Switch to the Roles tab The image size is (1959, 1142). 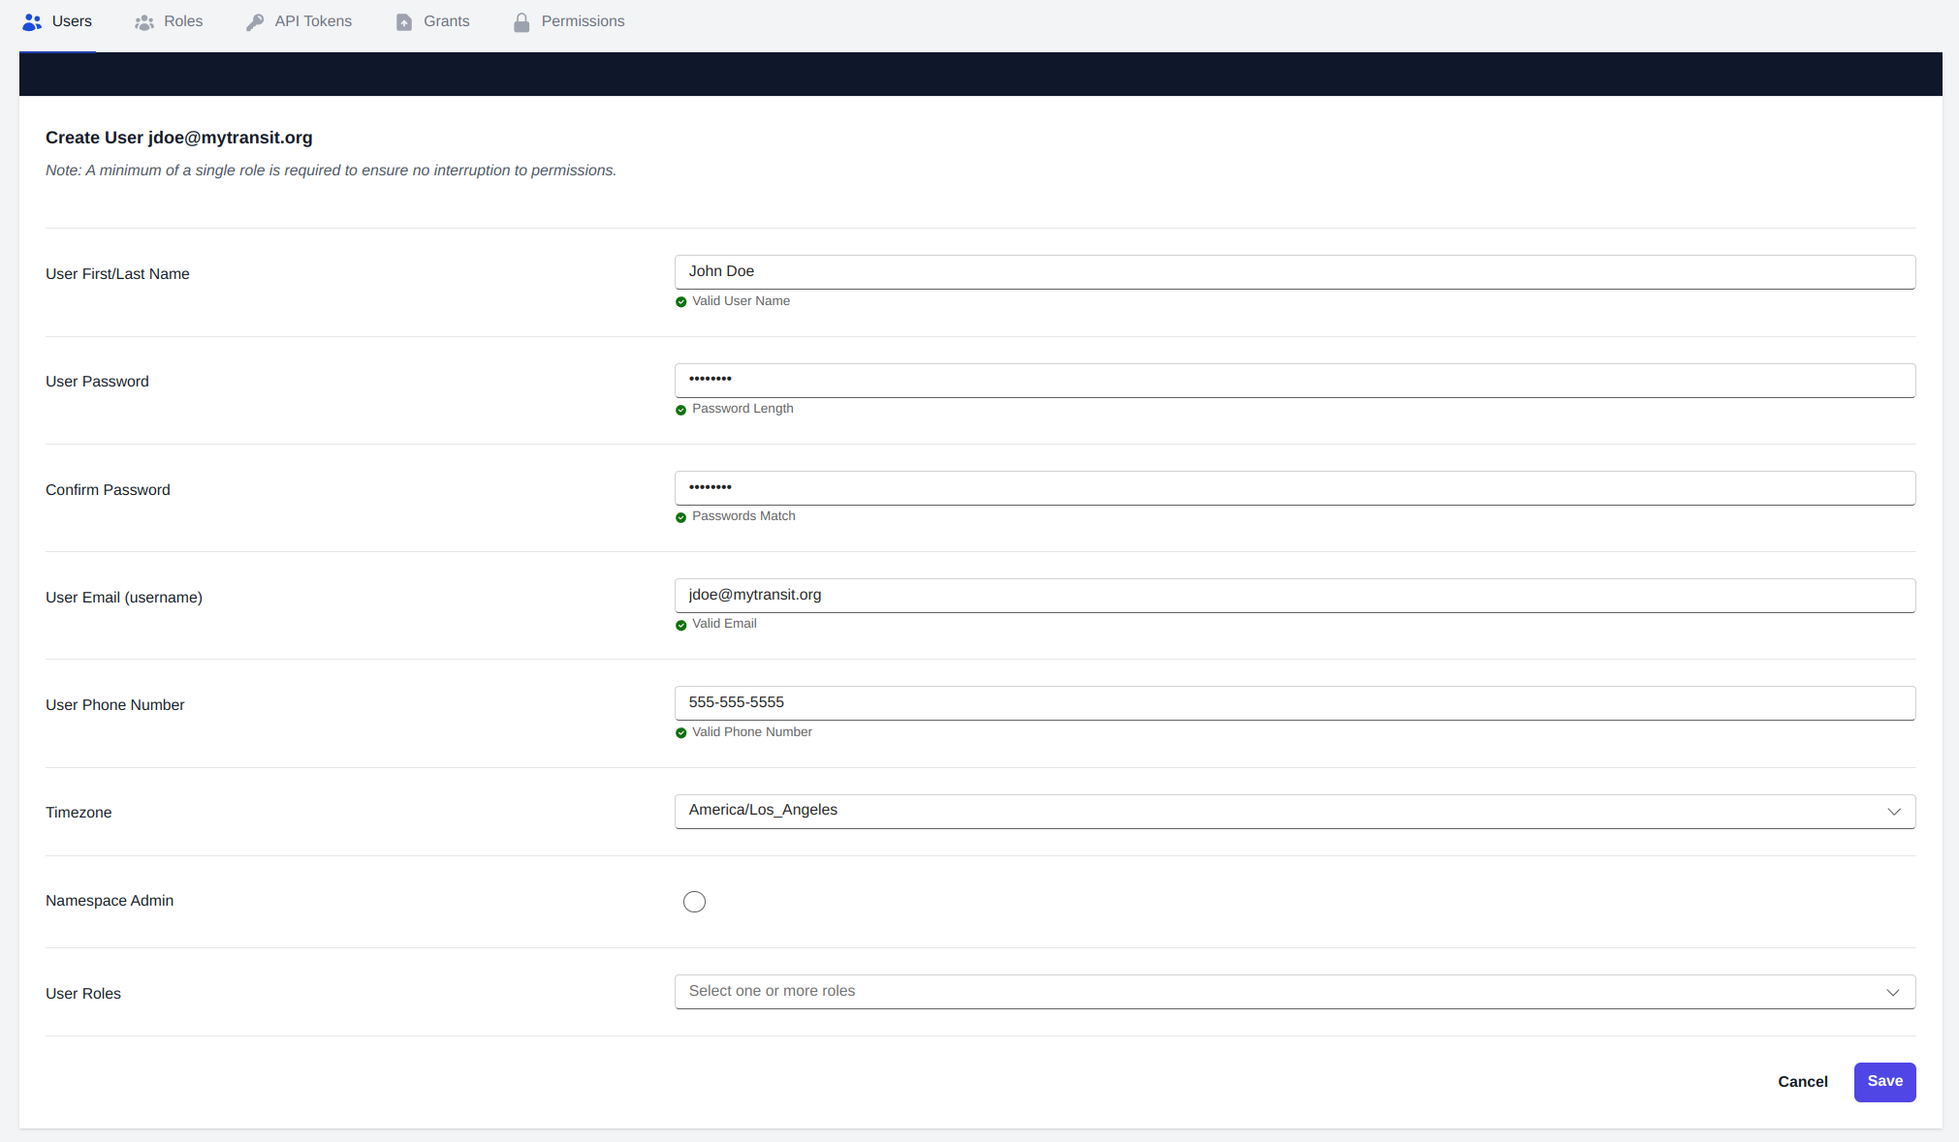click(x=182, y=20)
